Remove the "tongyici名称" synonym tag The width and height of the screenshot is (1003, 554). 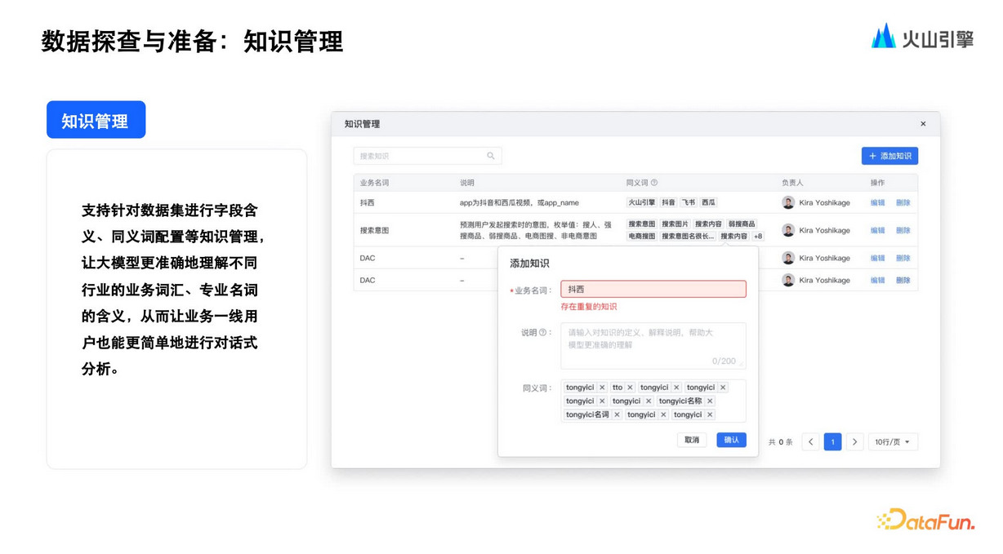(710, 401)
